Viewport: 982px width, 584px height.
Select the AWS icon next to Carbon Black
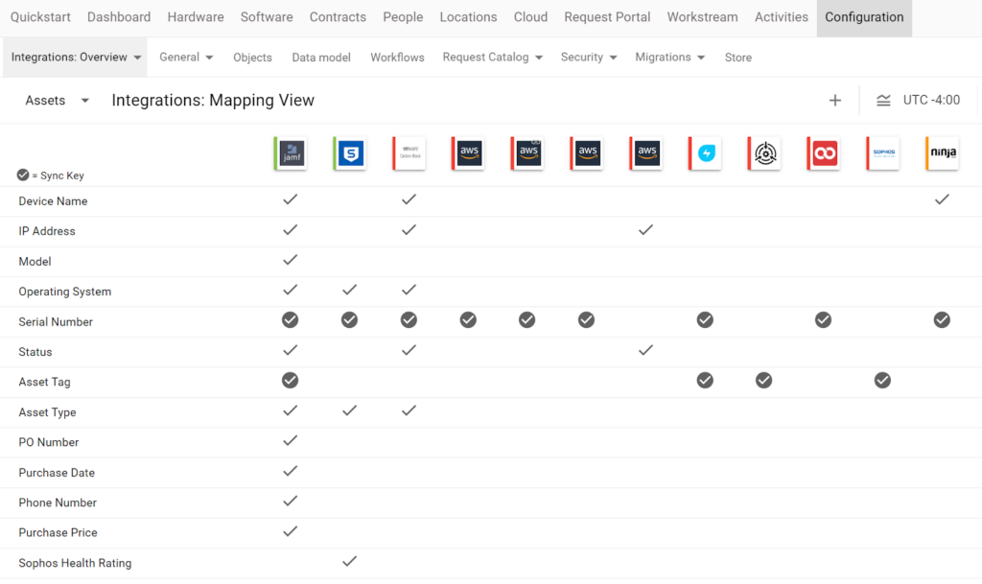(468, 153)
